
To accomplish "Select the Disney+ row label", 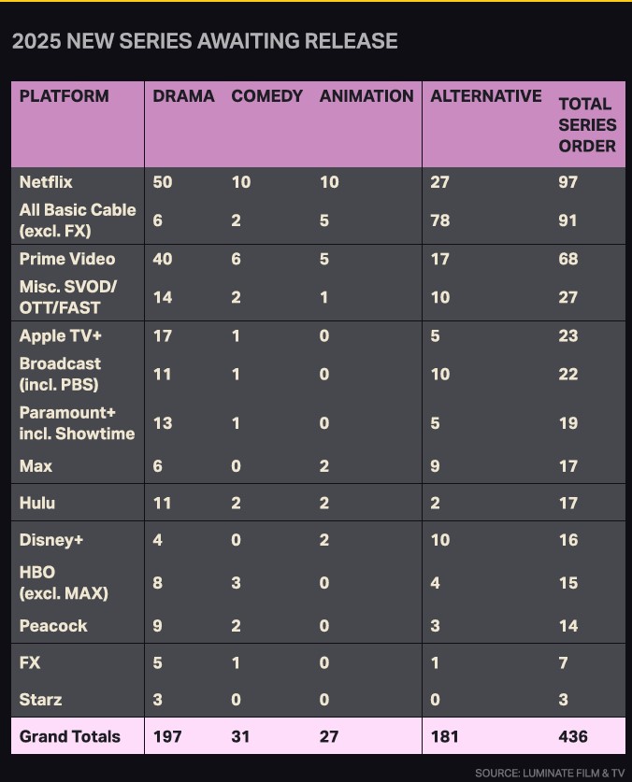I will 51,540.
